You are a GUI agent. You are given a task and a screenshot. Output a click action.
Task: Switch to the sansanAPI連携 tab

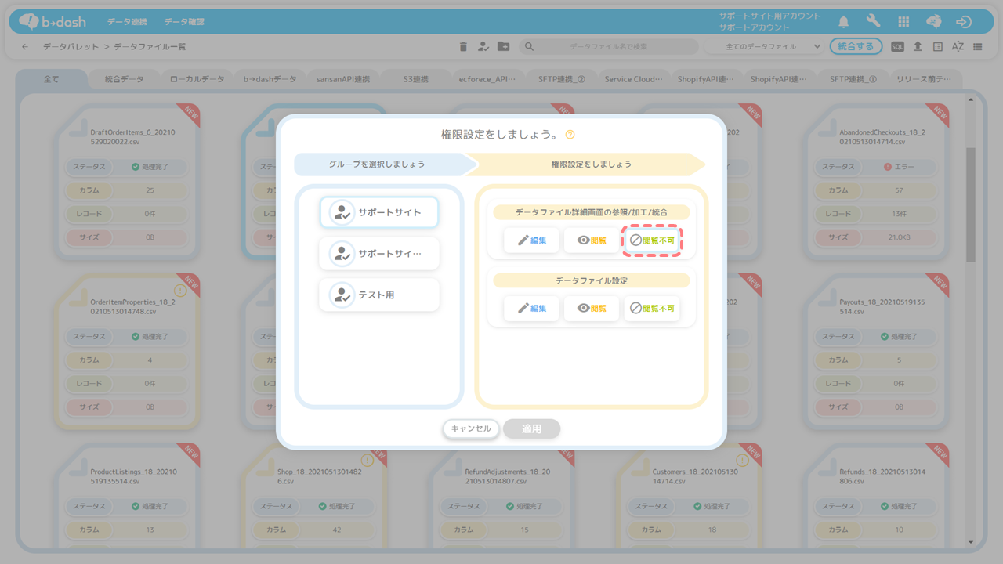(342, 79)
